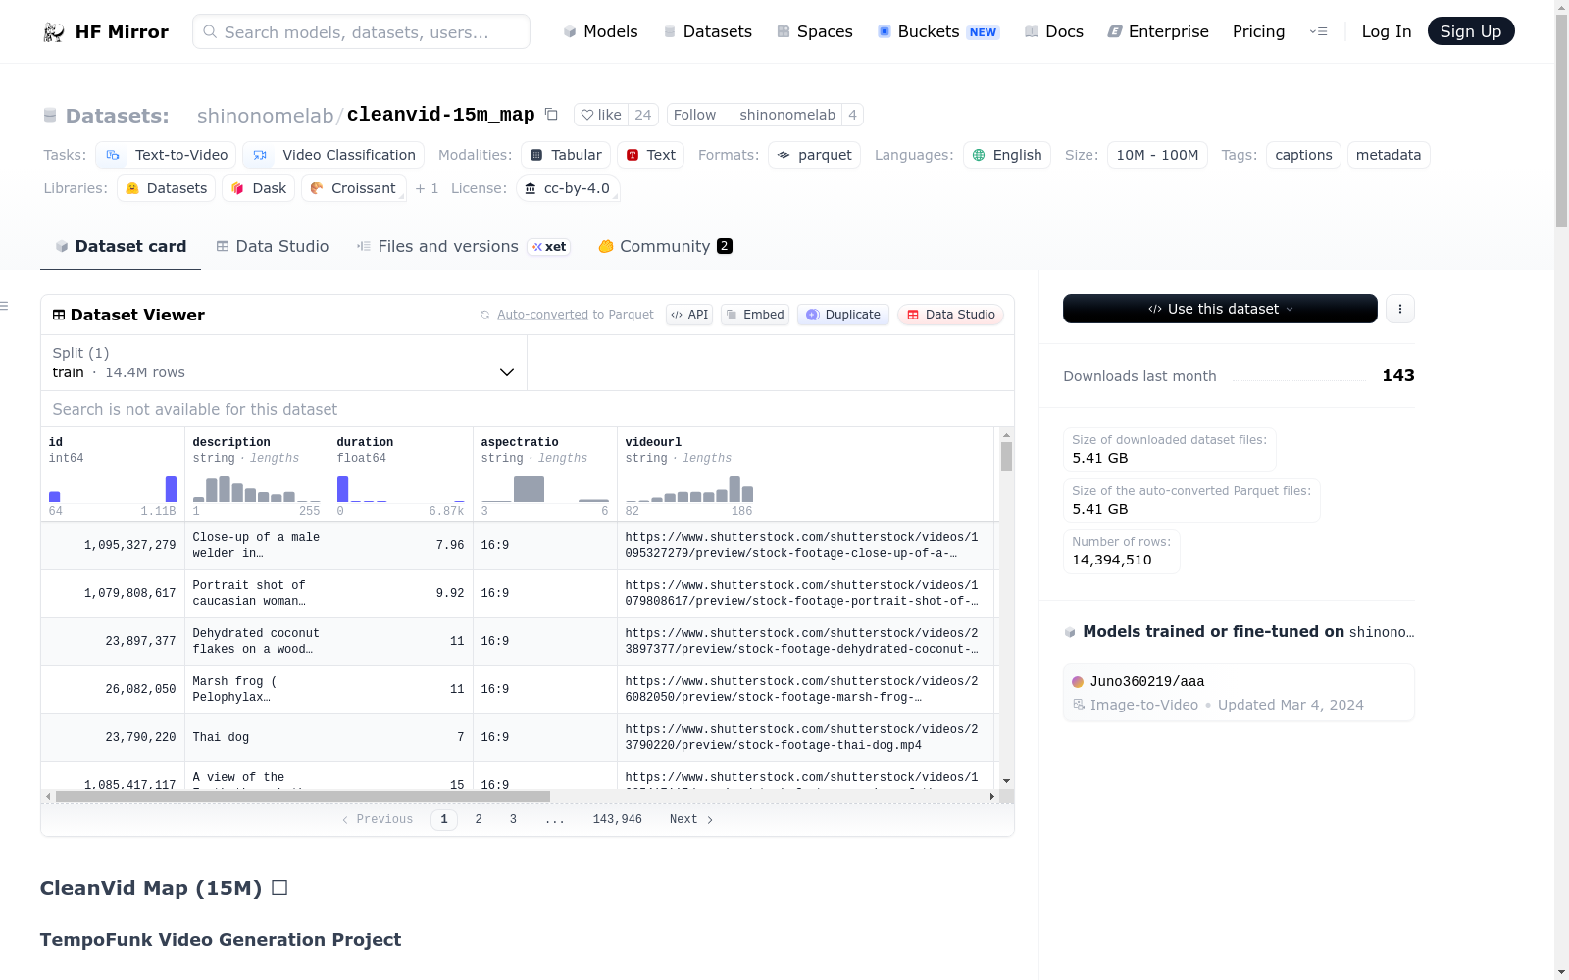1569x980 pixels.
Task: Select the Video Classification task tag
Action: (334, 155)
